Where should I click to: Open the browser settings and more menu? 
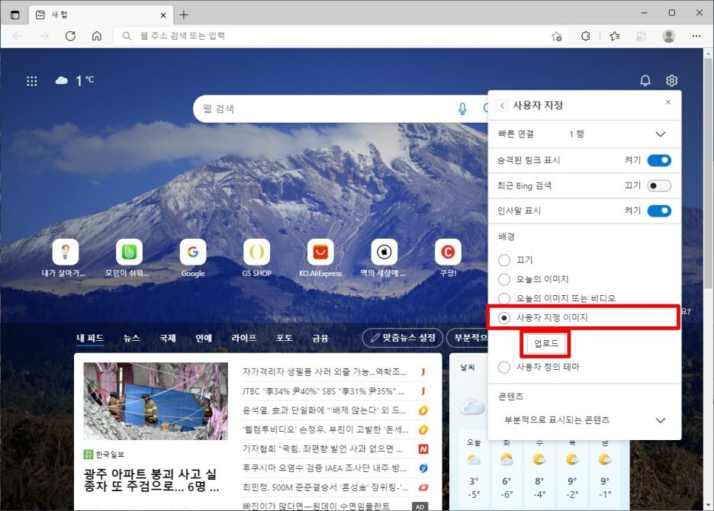point(696,36)
